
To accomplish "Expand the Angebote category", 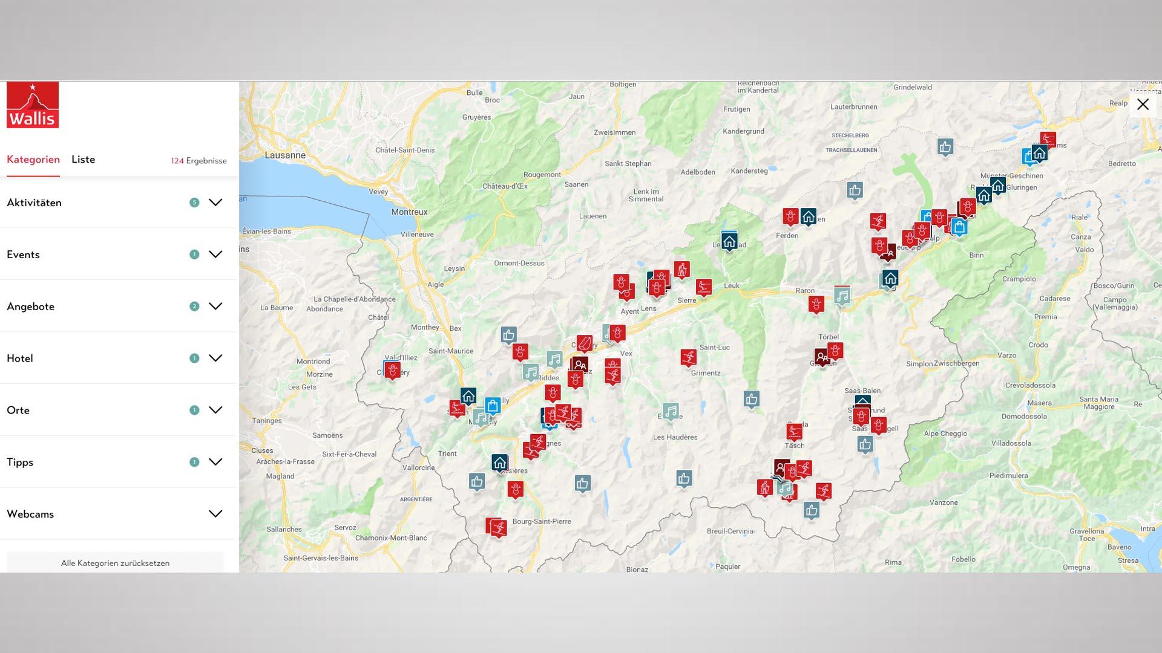I will (215, 307).
